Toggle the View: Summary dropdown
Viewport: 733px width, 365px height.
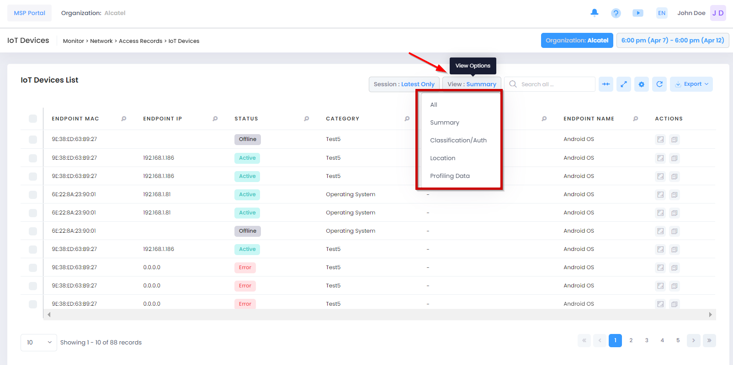[x=472, y=84]
